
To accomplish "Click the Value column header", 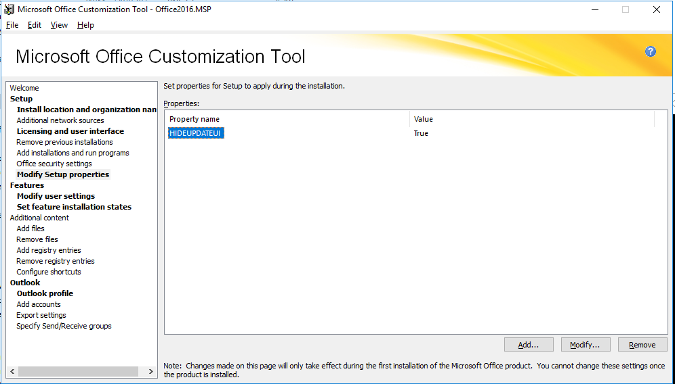I will point(532,119).
